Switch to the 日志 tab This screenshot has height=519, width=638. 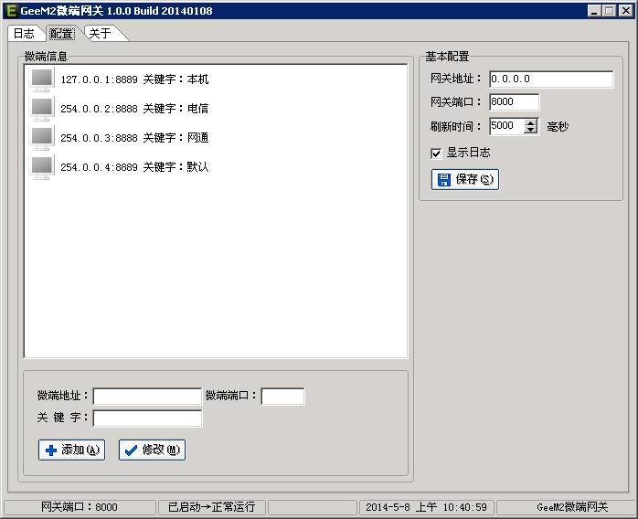[x=24, y=34]
